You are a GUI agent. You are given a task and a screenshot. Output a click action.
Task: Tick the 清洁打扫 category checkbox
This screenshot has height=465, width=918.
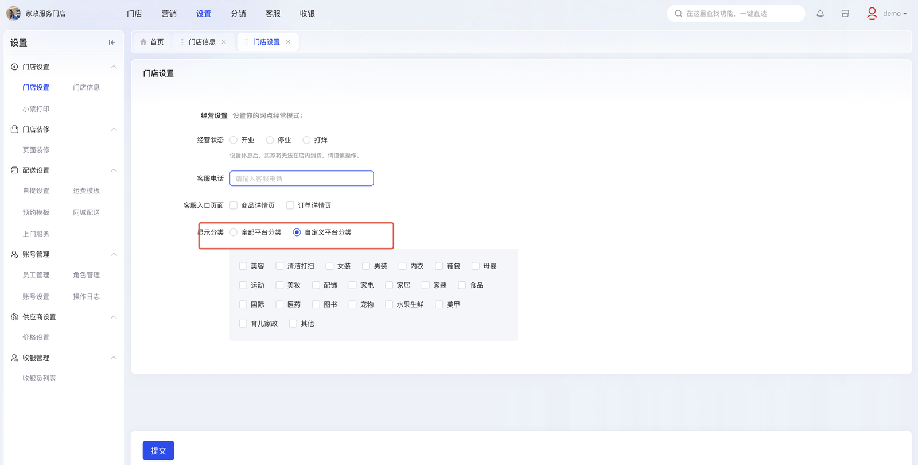pos(279,266)
